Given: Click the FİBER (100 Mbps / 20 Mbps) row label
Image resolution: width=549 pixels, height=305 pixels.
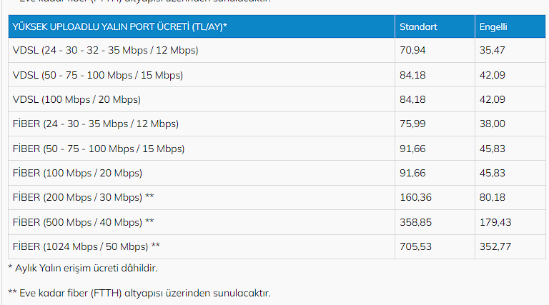Looking at the screenshot, I should tap(77, 173).
